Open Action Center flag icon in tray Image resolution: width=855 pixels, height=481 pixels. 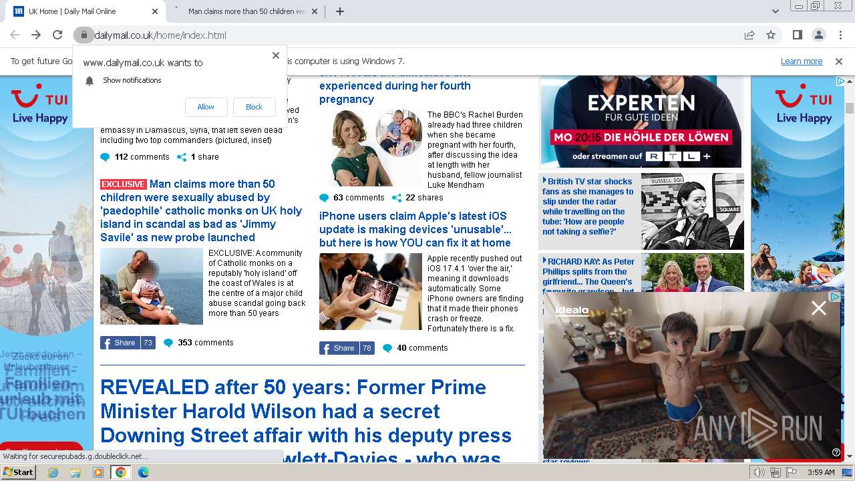pos(792,472)
